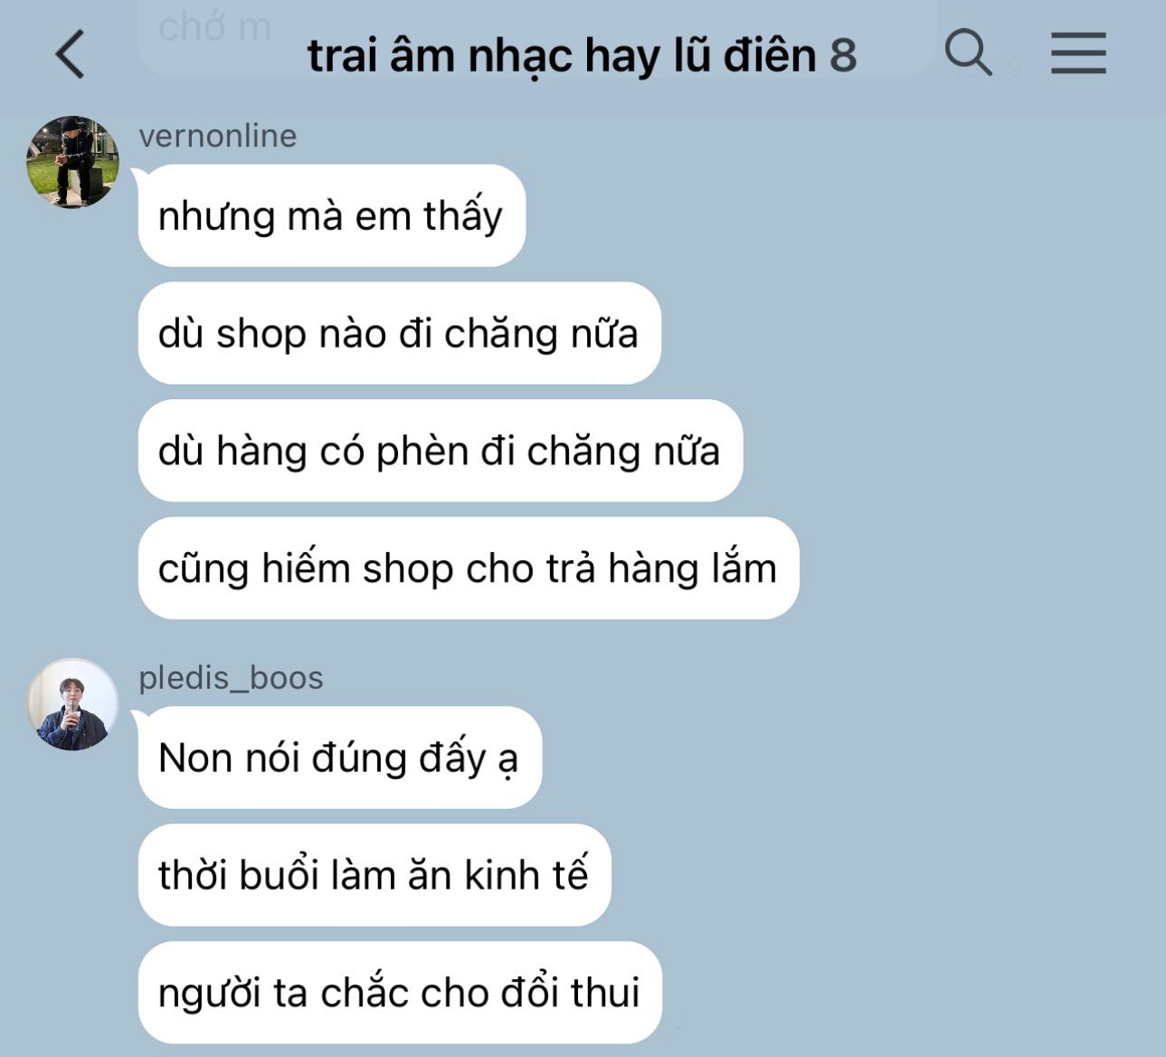Select message 'dù shop nào đi chăng nữa'
Viewport: 1166px width, 1057px height.
pyautogui.click(x=400, y=333)
